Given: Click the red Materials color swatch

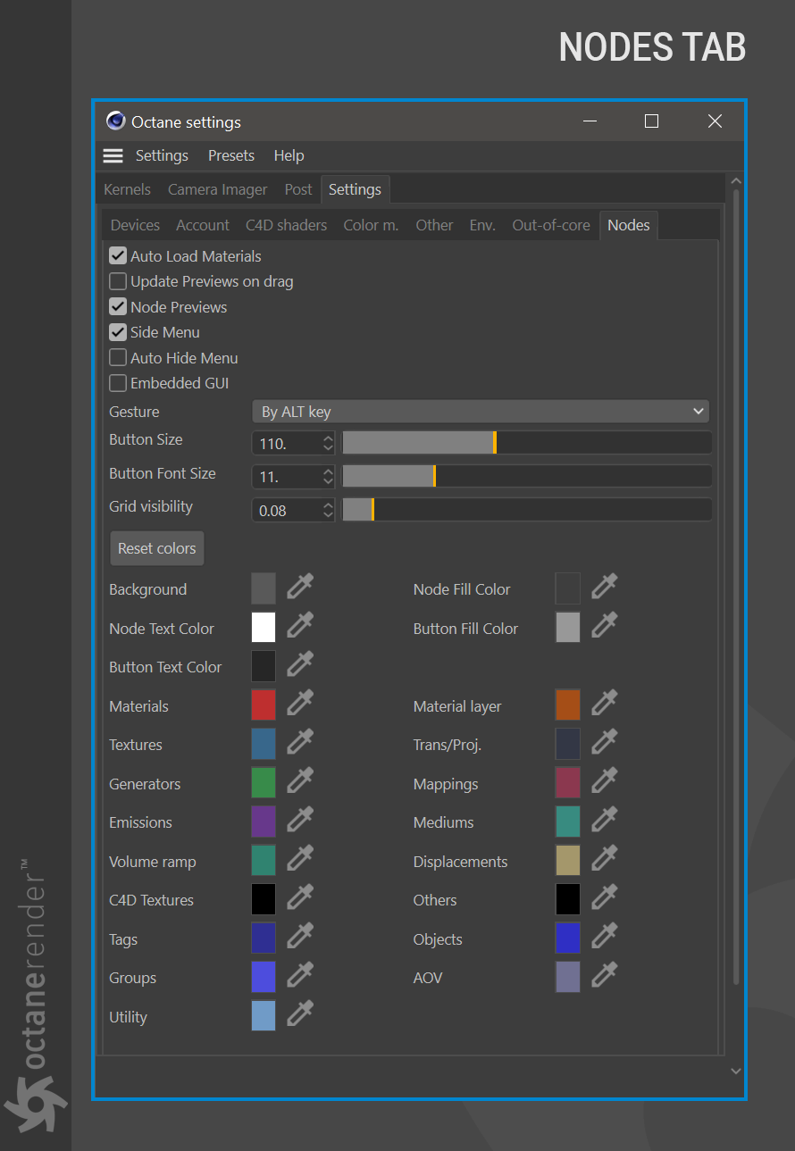Looking at the screenshot, I should pyautogui.click(x=264, y=705).
